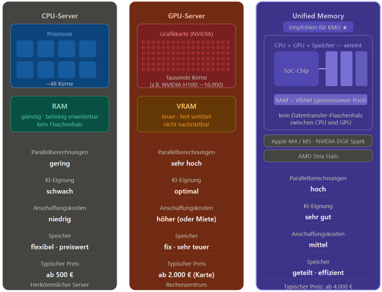Click the 'ab 2.000 € (Karte)' price
The height and width of the screenshot is (292, 382).
pos(186,275)
